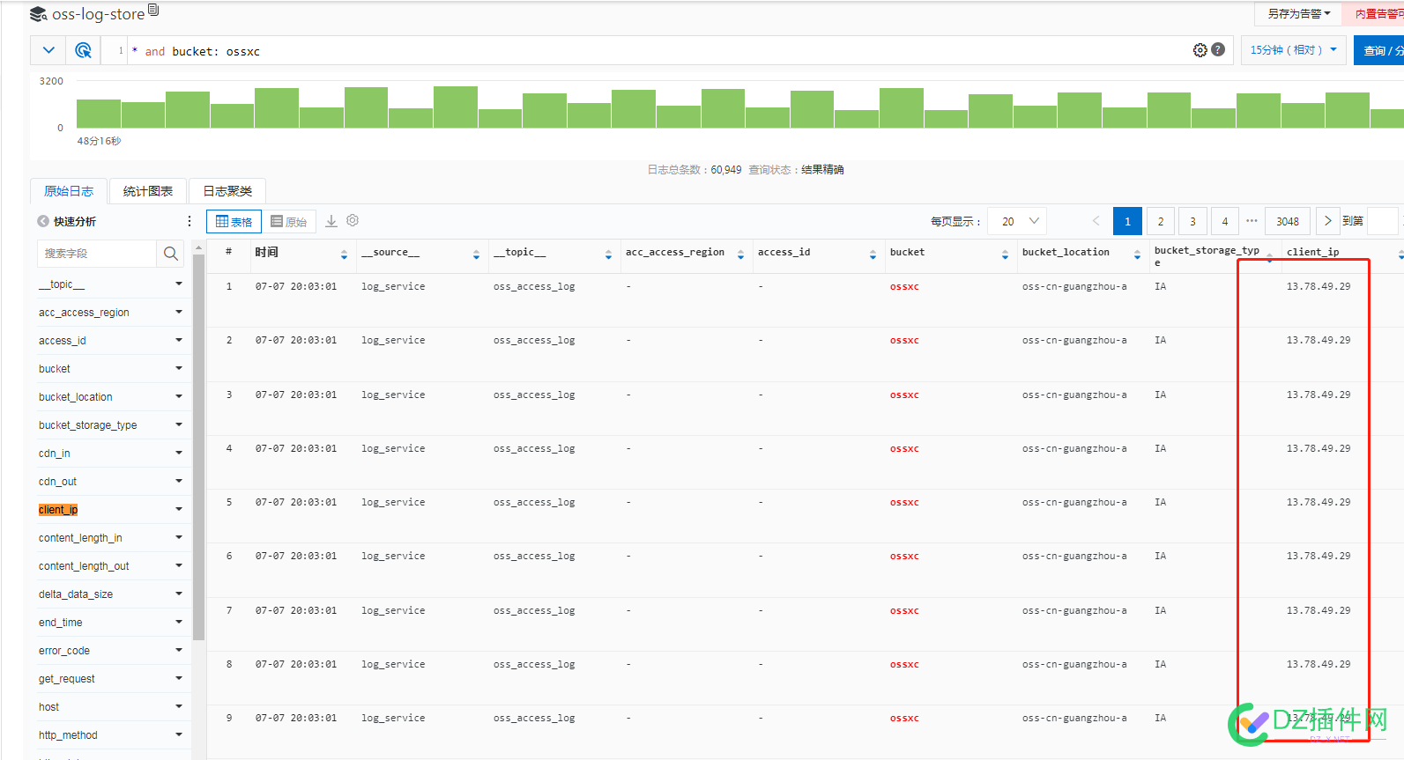Expand the client_ip field analysis

(x=179, y=509)
